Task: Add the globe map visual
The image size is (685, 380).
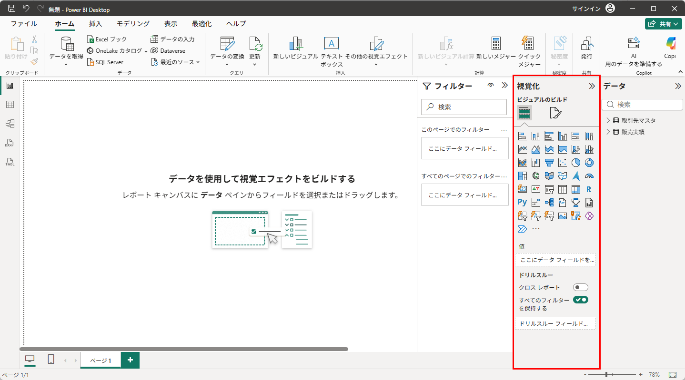Action: [536, 176]
